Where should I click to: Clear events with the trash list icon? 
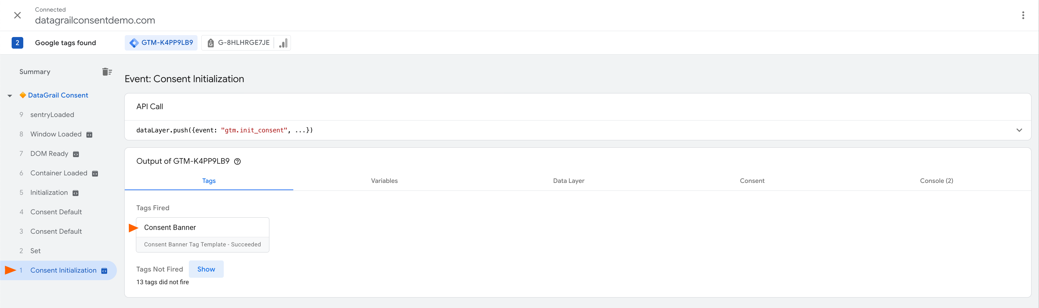click(107, 72)
